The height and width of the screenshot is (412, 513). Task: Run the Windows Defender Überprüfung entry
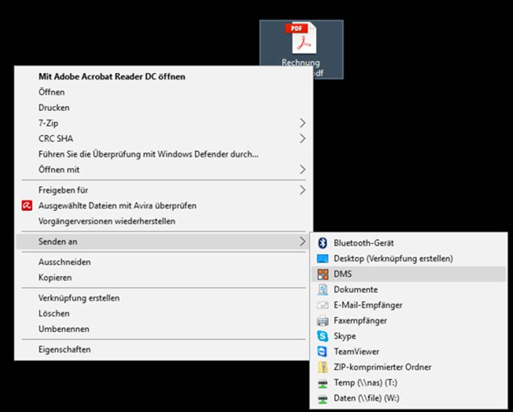click(164, 154)
